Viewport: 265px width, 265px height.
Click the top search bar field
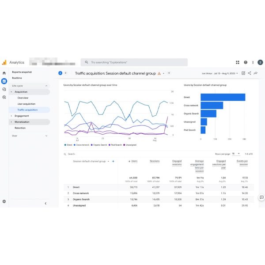134,63
